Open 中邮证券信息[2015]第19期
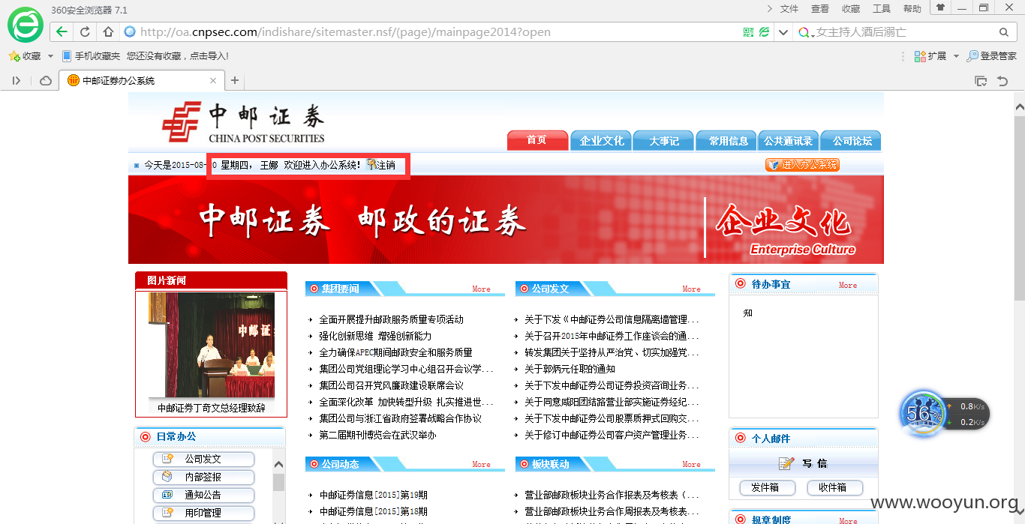 [x=374, y=495]
